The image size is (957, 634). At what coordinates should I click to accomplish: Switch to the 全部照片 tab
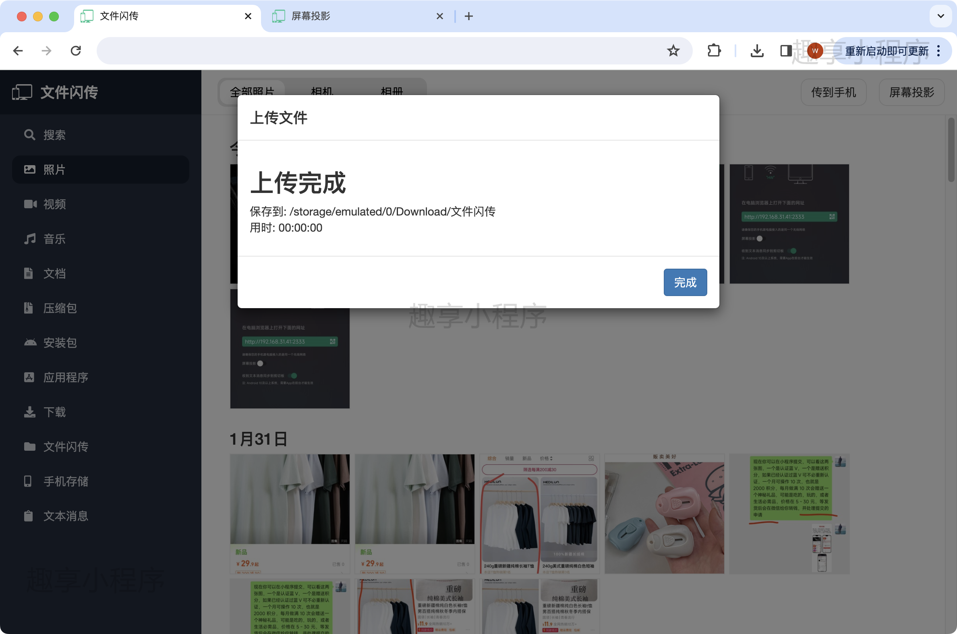tap(252, 91)
